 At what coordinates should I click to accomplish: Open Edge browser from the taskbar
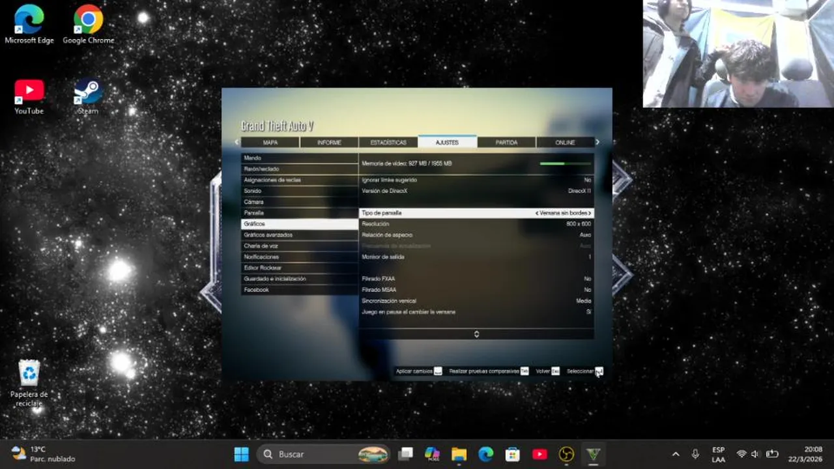(486, 454)
